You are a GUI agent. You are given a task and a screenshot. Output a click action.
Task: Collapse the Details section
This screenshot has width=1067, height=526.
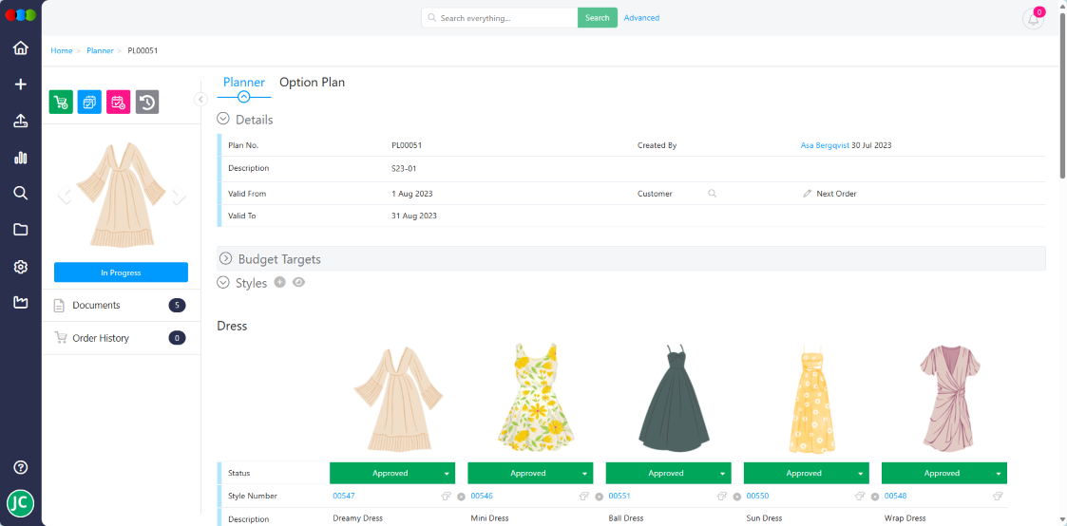pyautogui.click(x=223, y=120)
